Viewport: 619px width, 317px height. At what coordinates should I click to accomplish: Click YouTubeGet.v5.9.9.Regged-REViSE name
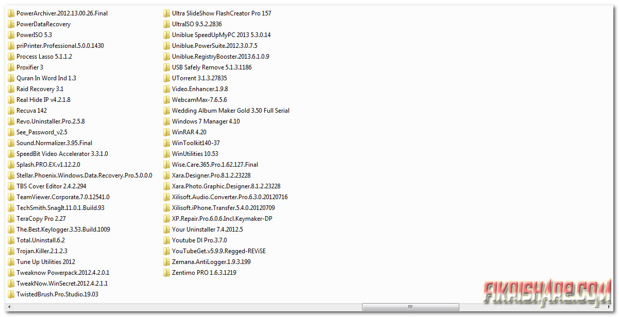[x=219, y=251]
